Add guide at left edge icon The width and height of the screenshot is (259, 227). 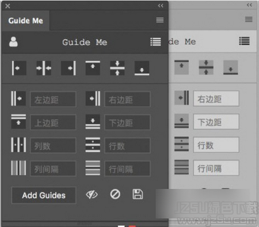(x=19, y=68)
